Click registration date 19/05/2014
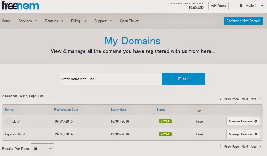Viewport: 267px width, 156px height. pyautogui.click(x=63, y=134)
